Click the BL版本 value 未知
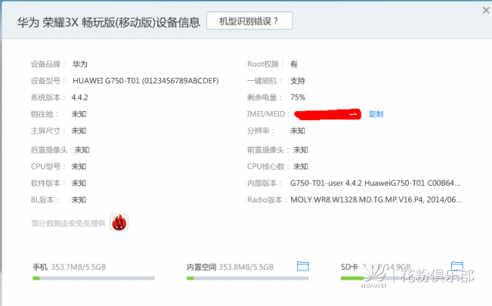 [79, 200]
